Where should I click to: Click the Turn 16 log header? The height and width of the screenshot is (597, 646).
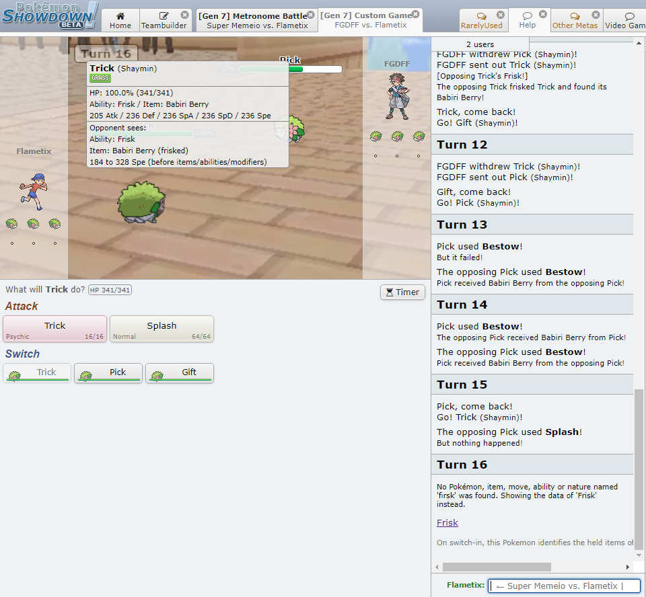tap(532, 465)
